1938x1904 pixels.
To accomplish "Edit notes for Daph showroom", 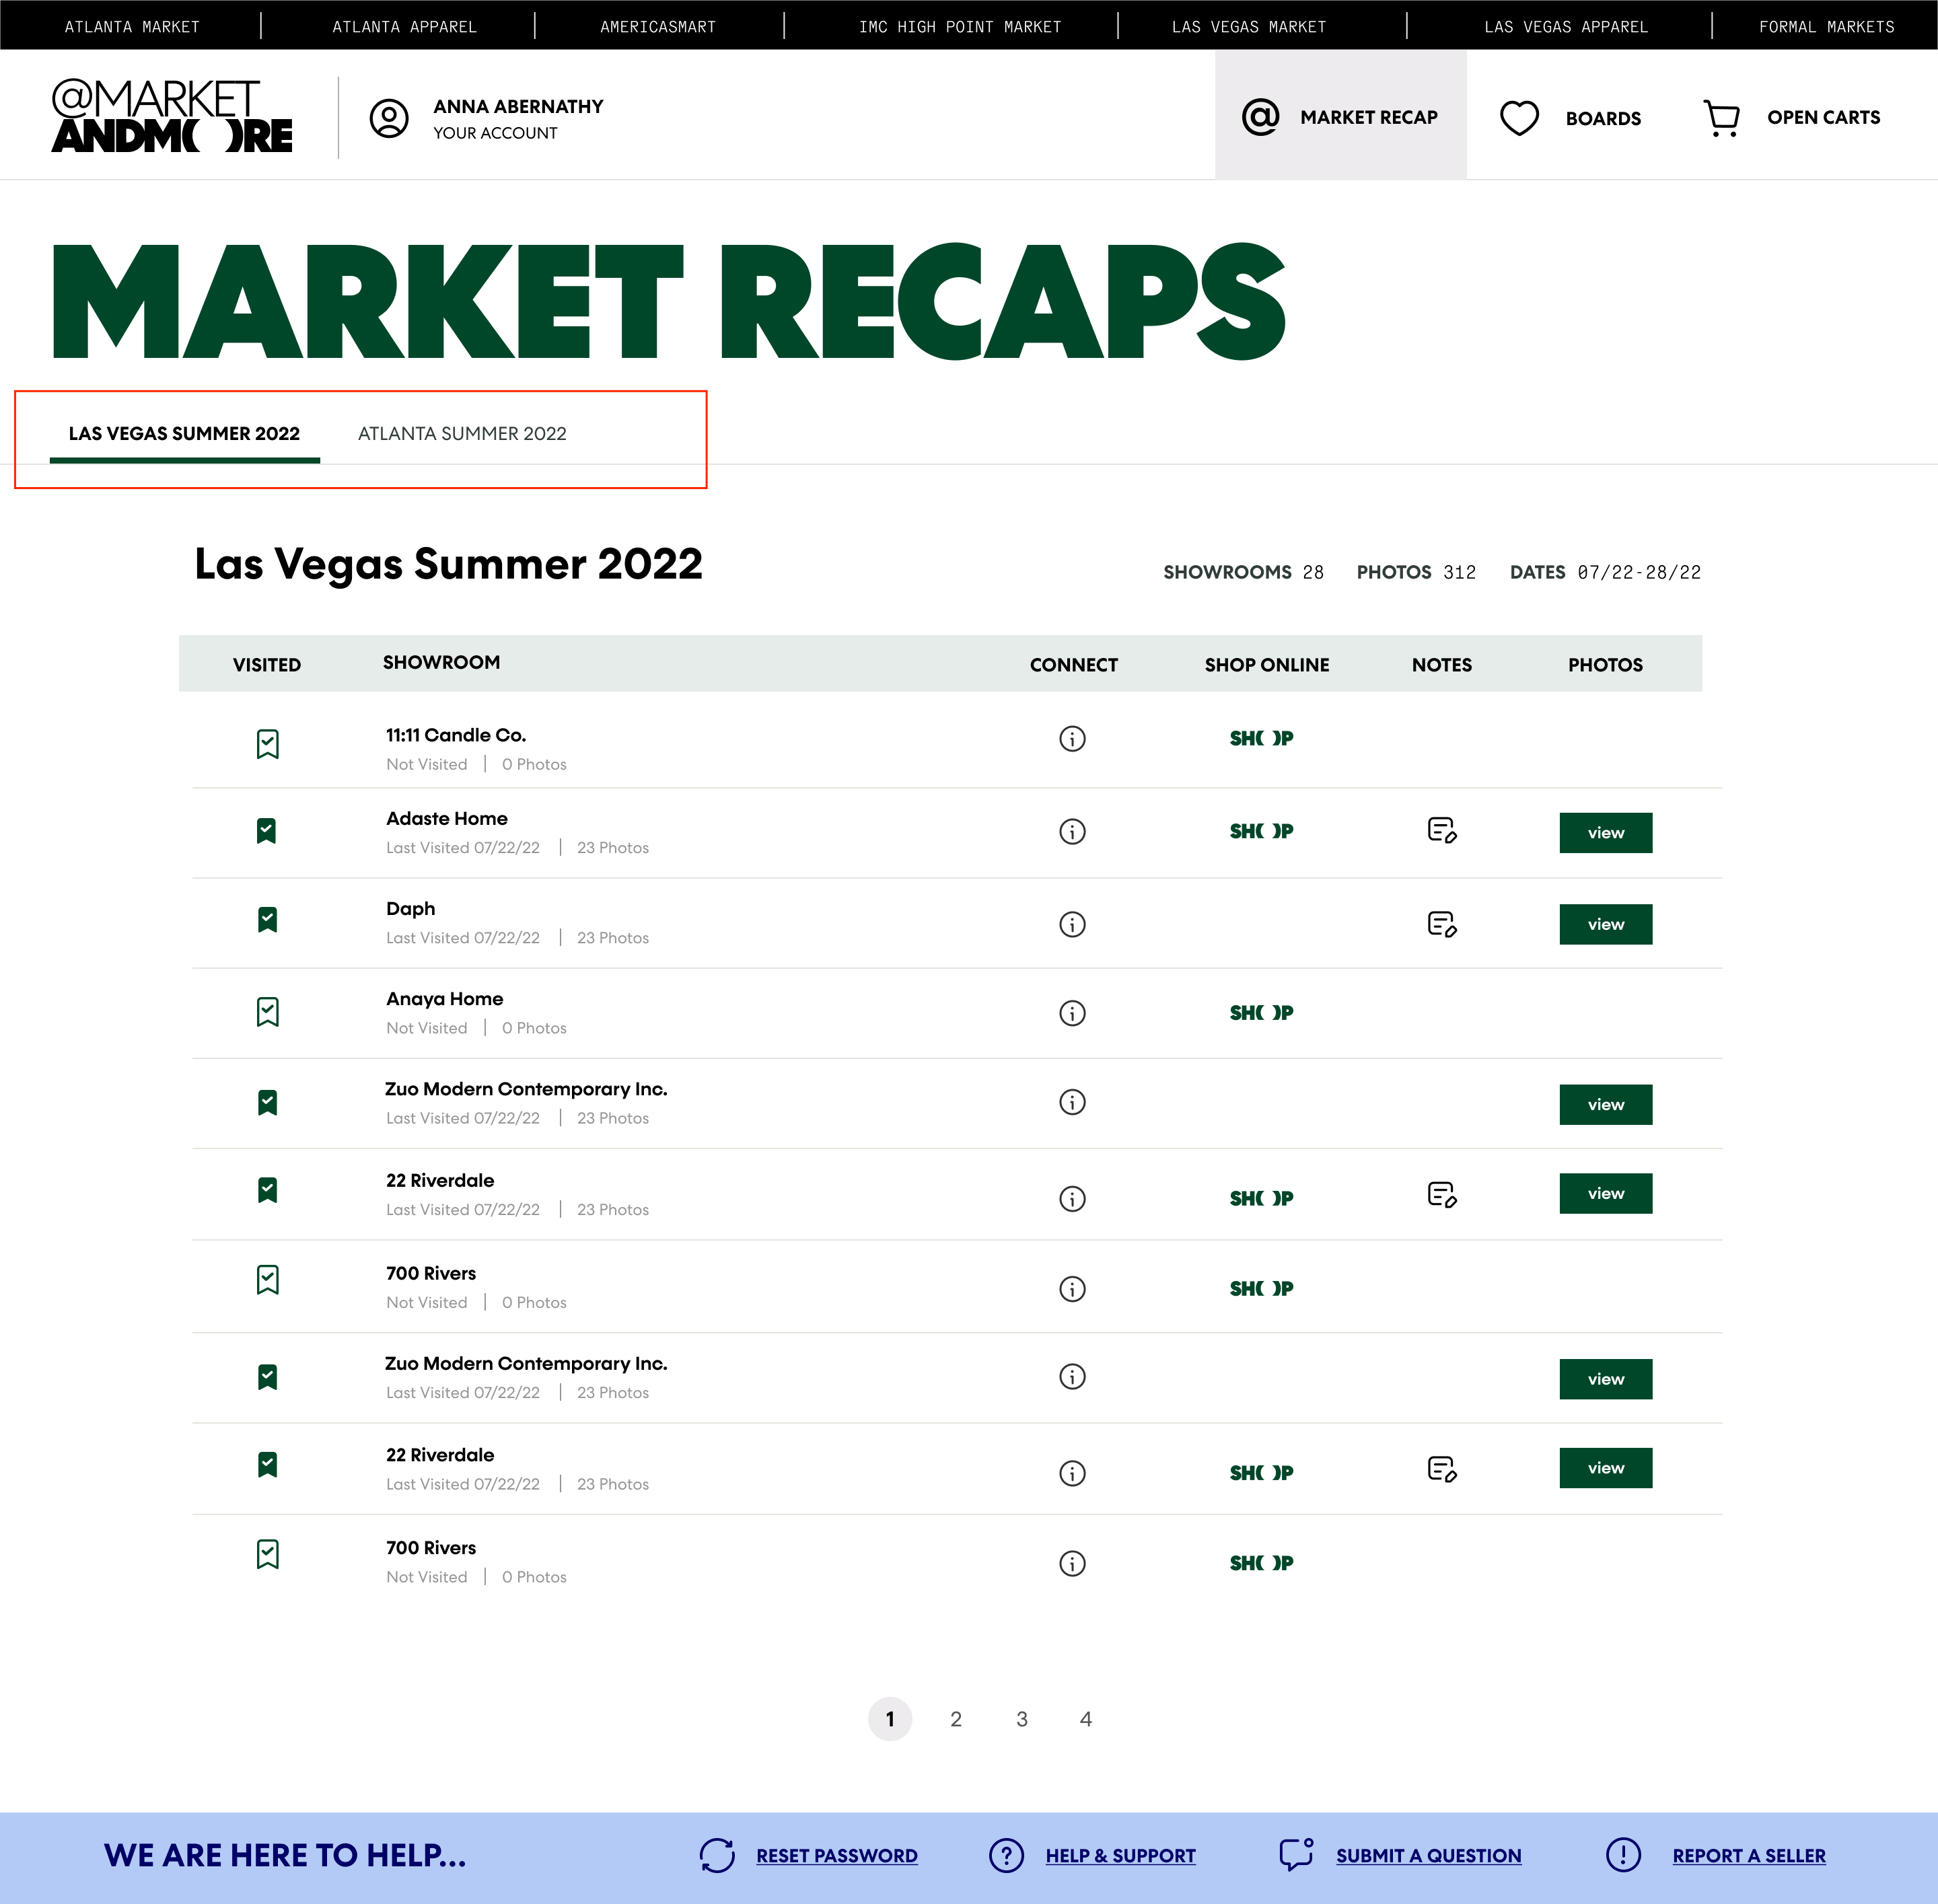I will point(1442,923).
